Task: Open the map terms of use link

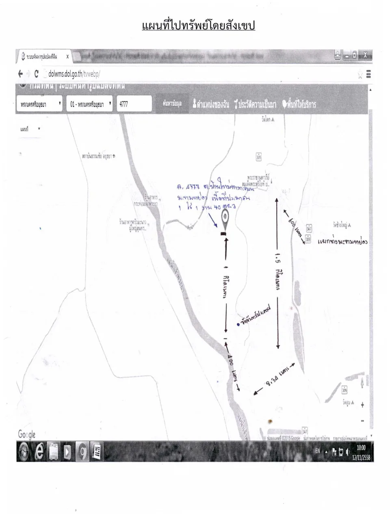Action: 317,439
